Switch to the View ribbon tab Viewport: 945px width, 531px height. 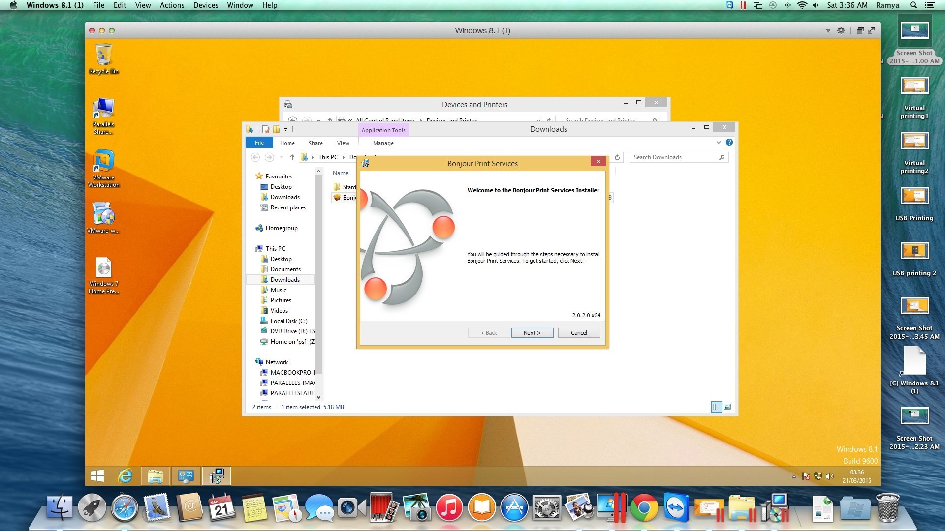click(343, 143)
